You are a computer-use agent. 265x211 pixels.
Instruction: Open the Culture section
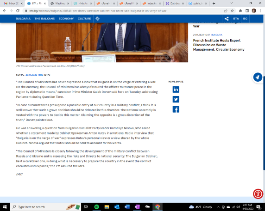pyautogui.click(x=84, y=18)
